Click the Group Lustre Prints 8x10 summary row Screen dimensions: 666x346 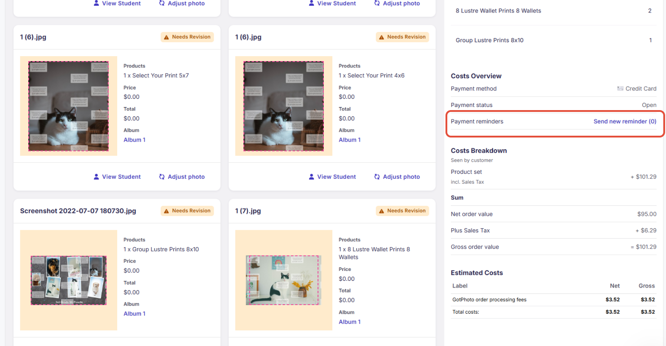click(x=554, y=40)
